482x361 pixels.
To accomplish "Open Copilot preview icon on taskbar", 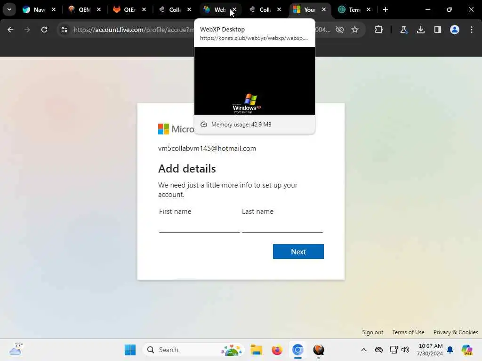I will (467, 350).
